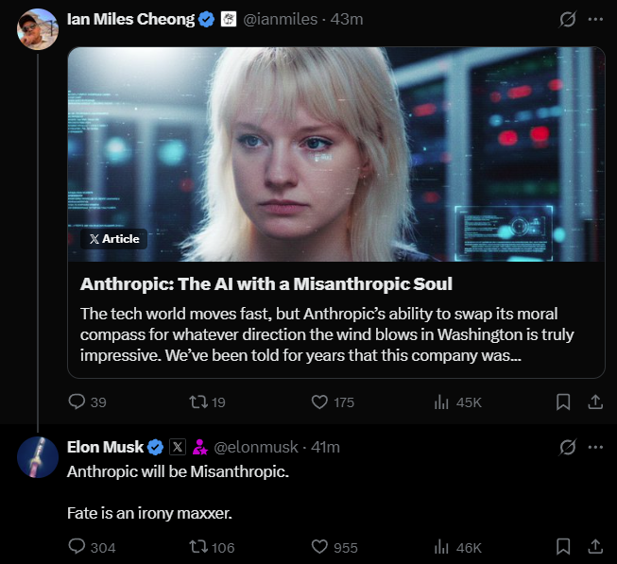
Task: Like Ian Miles Cheong's post
Action: tap(319, 402)
